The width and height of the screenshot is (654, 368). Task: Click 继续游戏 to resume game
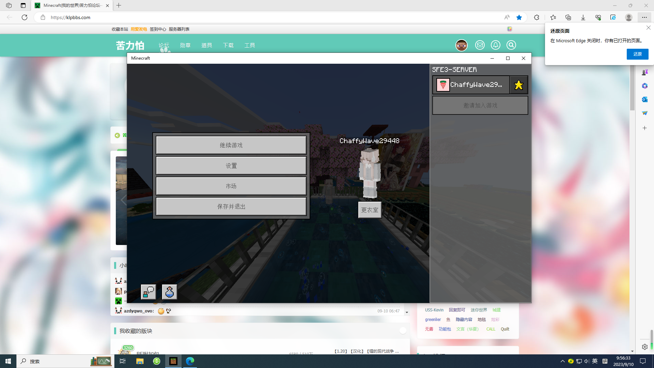coord(231,145)
